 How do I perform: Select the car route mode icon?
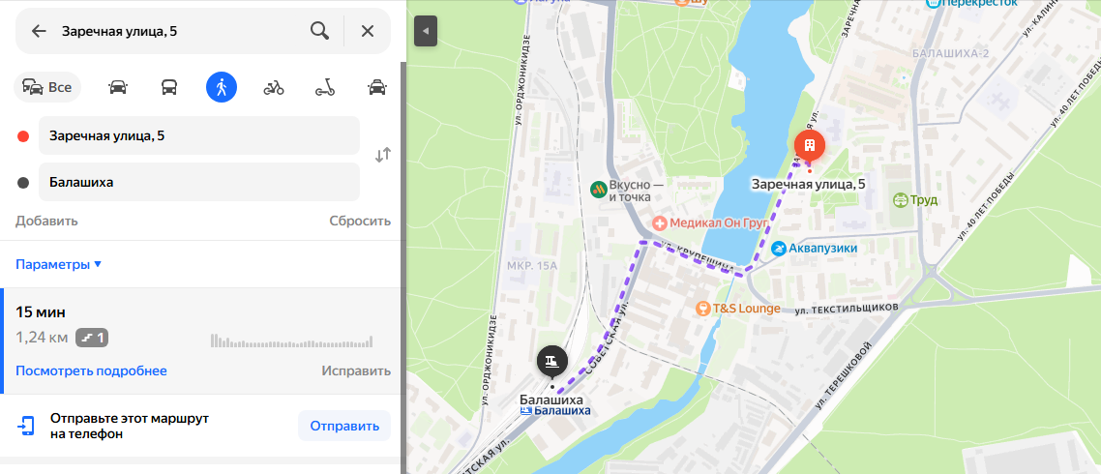pyautogui.click(x=118, y=87)
